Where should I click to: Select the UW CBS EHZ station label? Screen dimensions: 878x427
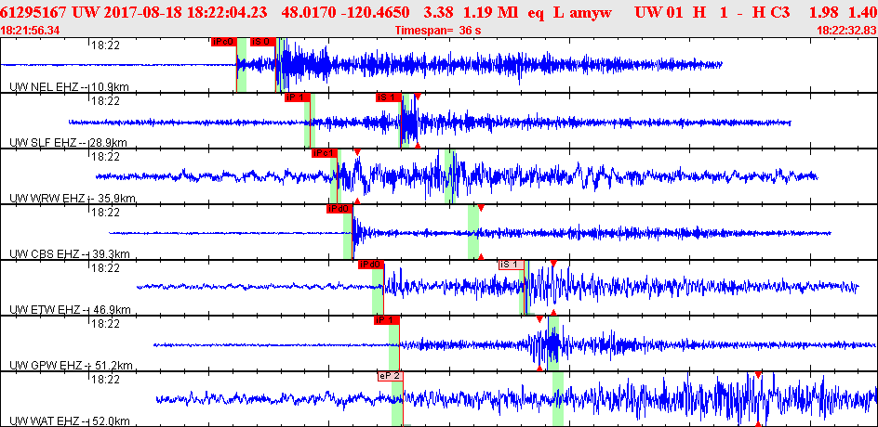45,253
